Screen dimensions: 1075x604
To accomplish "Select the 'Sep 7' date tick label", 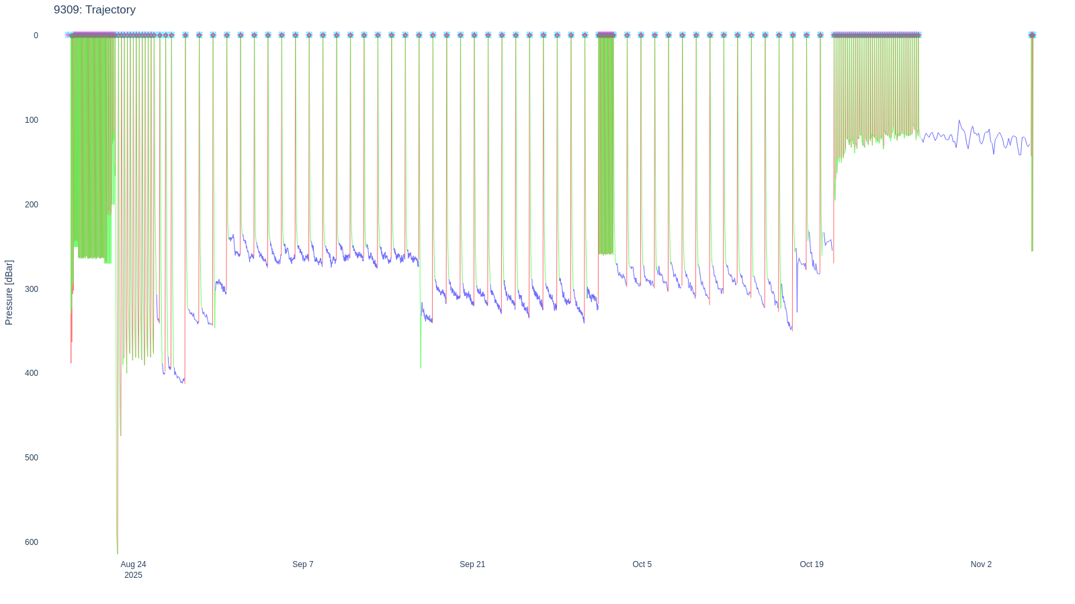I will (x=302, y=564).
